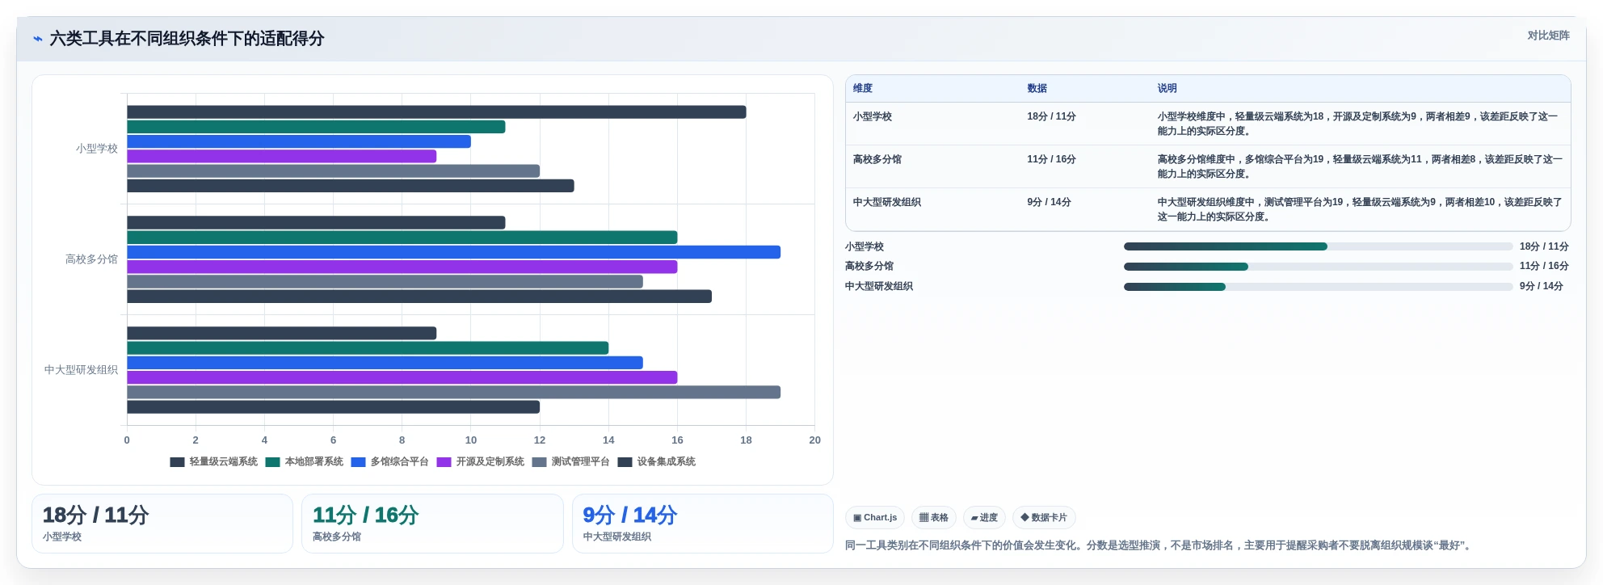Screen dimensions: 1603x585
Task: Click the blue 19-point bar in 高校多分馆 group
Action: tap(453, 252)
